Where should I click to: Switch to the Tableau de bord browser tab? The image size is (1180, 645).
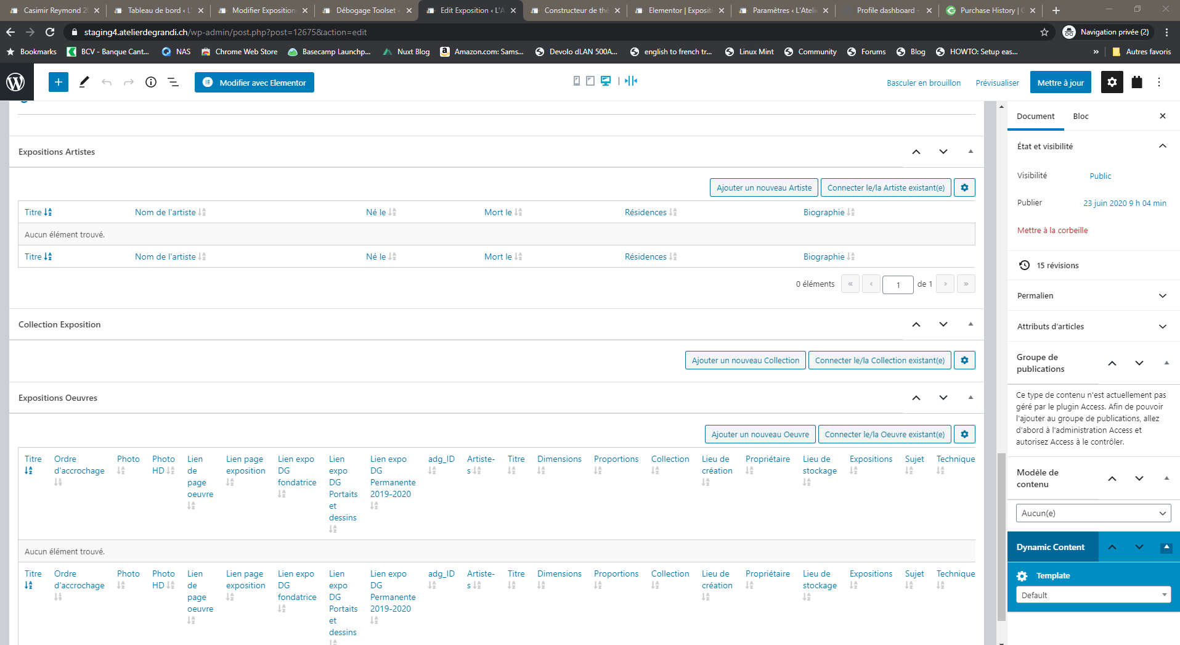tap(158, 10)
